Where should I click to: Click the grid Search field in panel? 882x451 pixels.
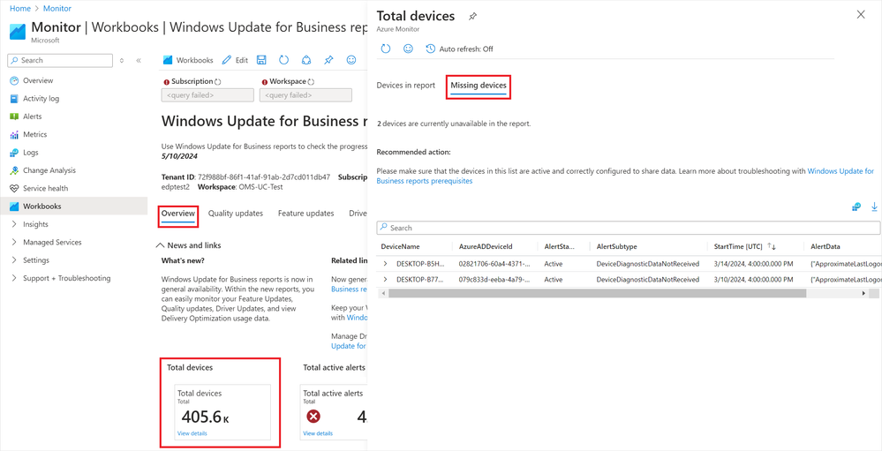(629, 228)
